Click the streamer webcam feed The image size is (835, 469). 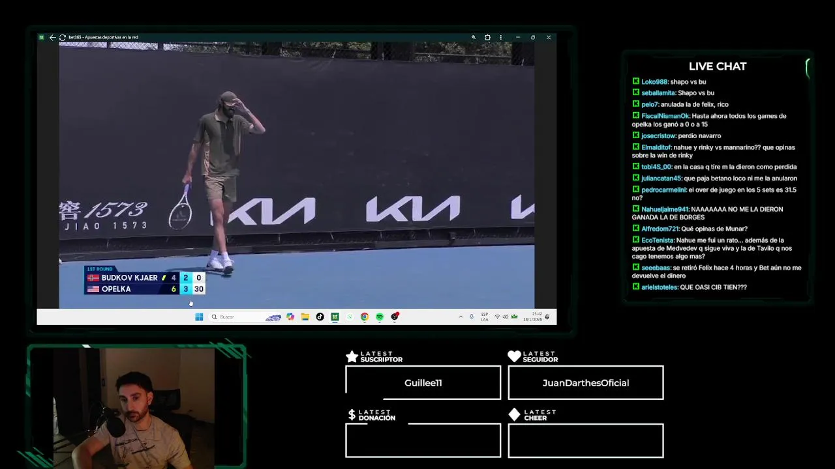coord(134,407)
